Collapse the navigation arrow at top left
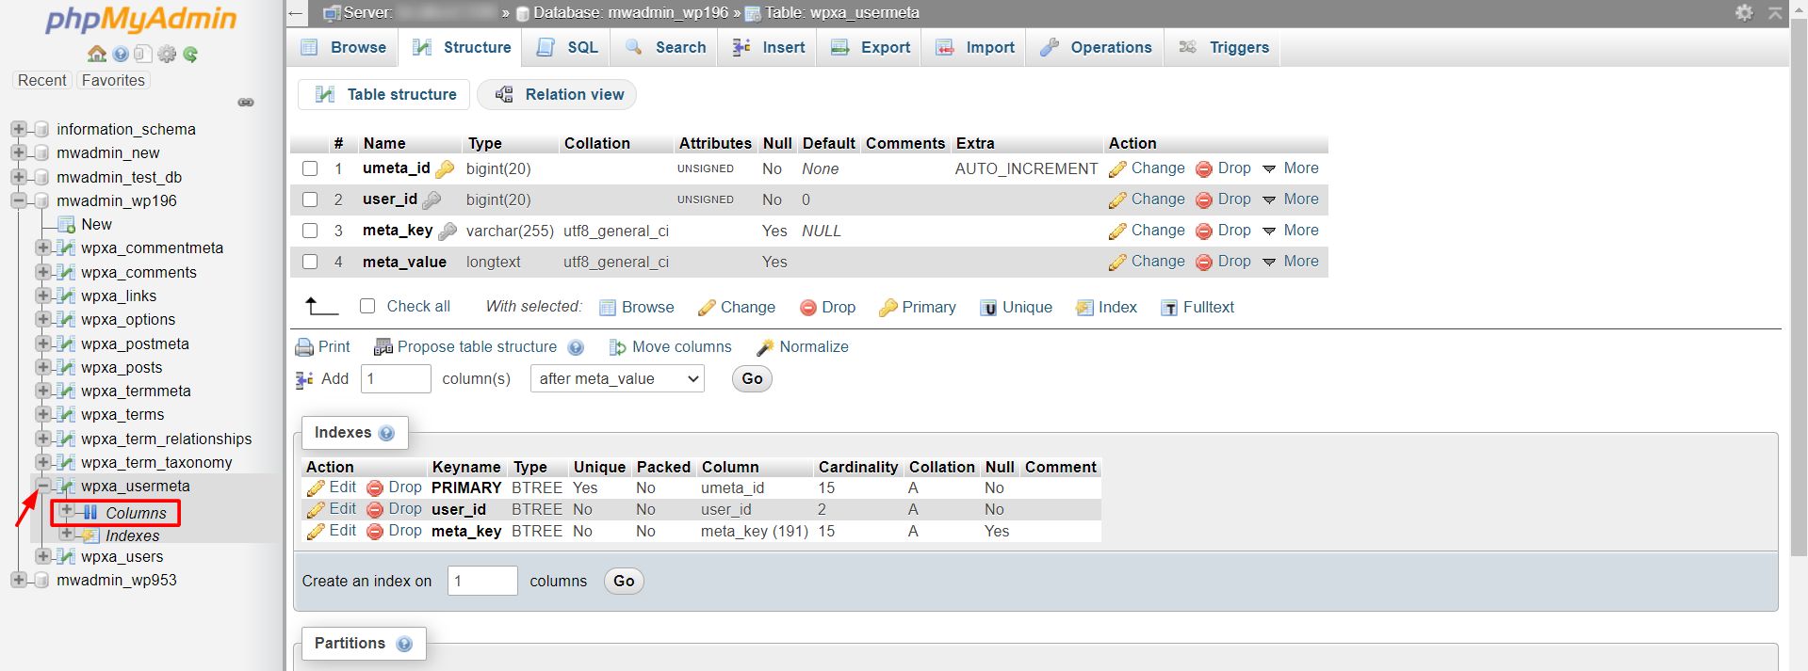 click(296, 13)
